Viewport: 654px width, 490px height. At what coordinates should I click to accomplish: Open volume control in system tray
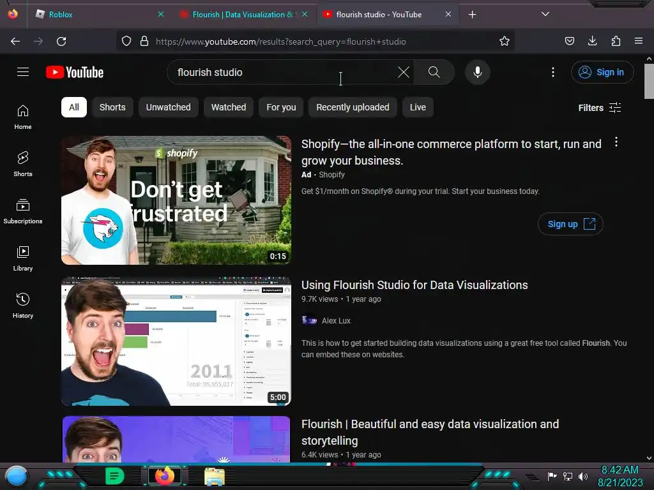click(583, 476)
